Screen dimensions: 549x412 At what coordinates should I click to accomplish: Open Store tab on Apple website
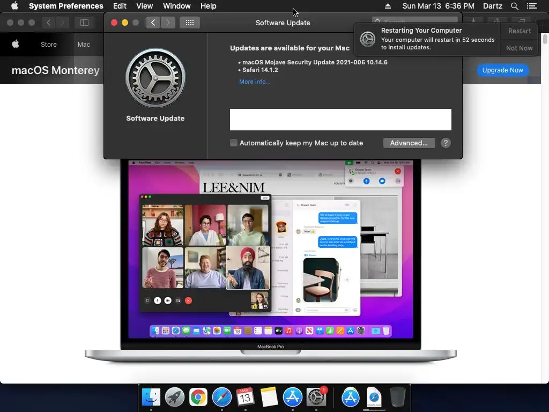(x=49, y=45)
